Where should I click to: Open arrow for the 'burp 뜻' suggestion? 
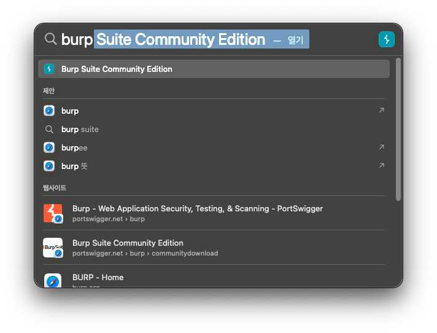[x=381, y=166]
